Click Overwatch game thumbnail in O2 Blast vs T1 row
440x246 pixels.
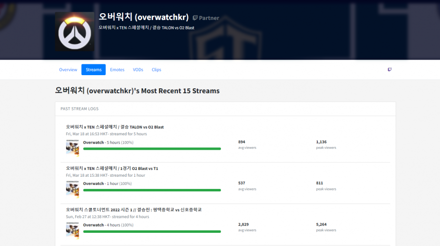tap(72, 189)
